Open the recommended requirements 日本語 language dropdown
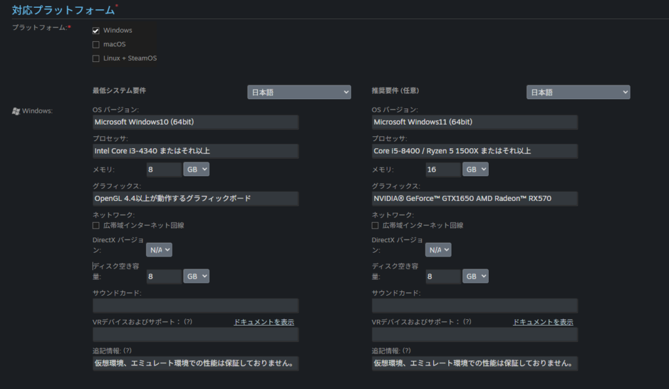The height and width of the screenshot is (389, 669). pyautogui.click(x=578, y=92)
